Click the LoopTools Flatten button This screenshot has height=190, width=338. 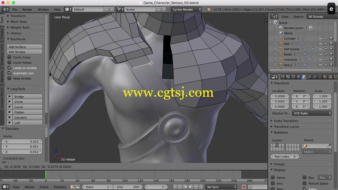pos(27,112)
